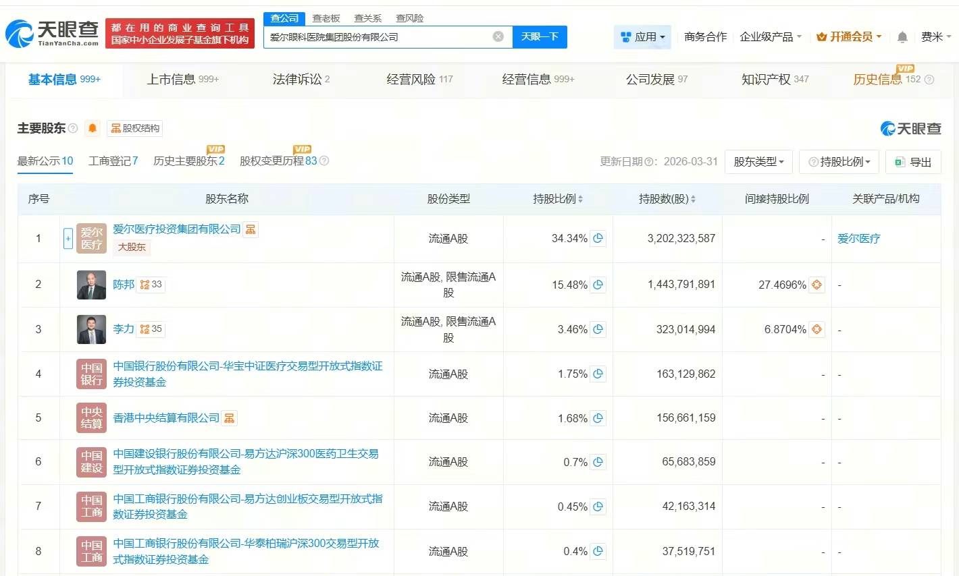The height and width of the screenshot is (576, 959).
Task: Switch to 查公司 search tab
Action: (x=284, y=18)
